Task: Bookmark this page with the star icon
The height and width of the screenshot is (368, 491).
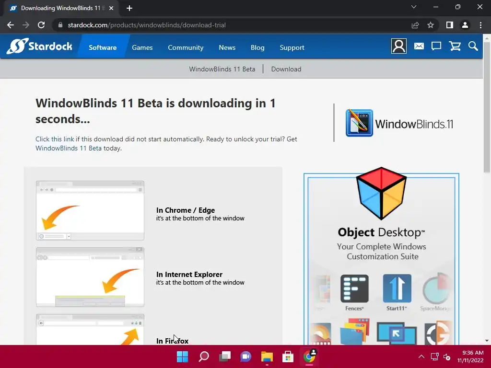Action: tap(431, 25)
